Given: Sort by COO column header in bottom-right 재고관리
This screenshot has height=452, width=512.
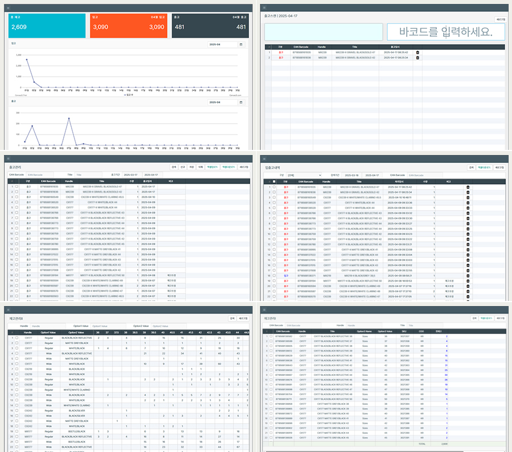Looking at the screenshot, I should click(421, 331).
